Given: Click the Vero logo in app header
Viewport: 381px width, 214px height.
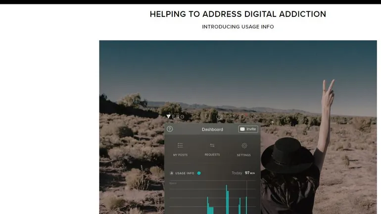Looking at the screenshot, I should click(x=176, y=117).
